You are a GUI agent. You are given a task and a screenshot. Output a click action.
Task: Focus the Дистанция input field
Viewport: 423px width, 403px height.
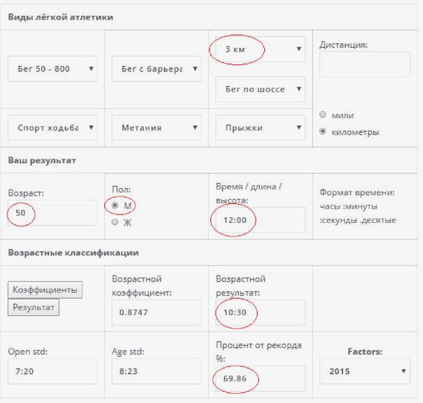click(x=364, y=64)
